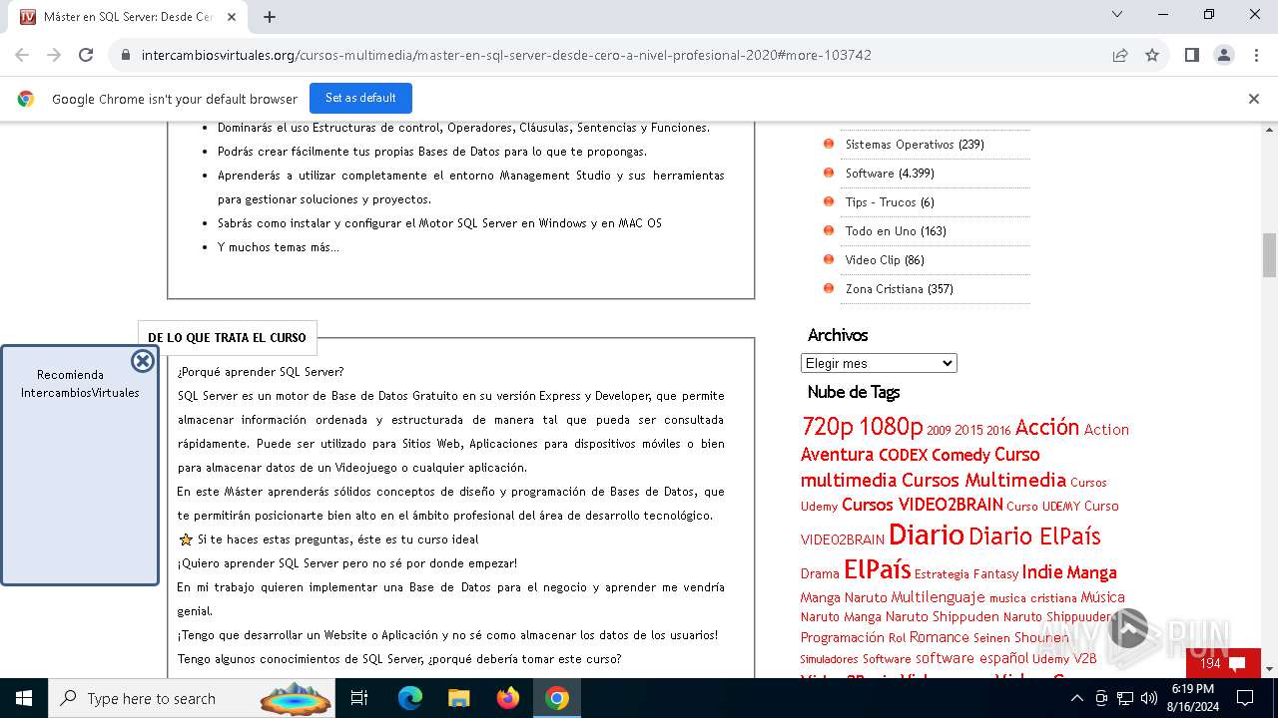The image size is (1278, 718).
Task: Click the page vertical scrollbar thumb
Action: coord(1269,255)
